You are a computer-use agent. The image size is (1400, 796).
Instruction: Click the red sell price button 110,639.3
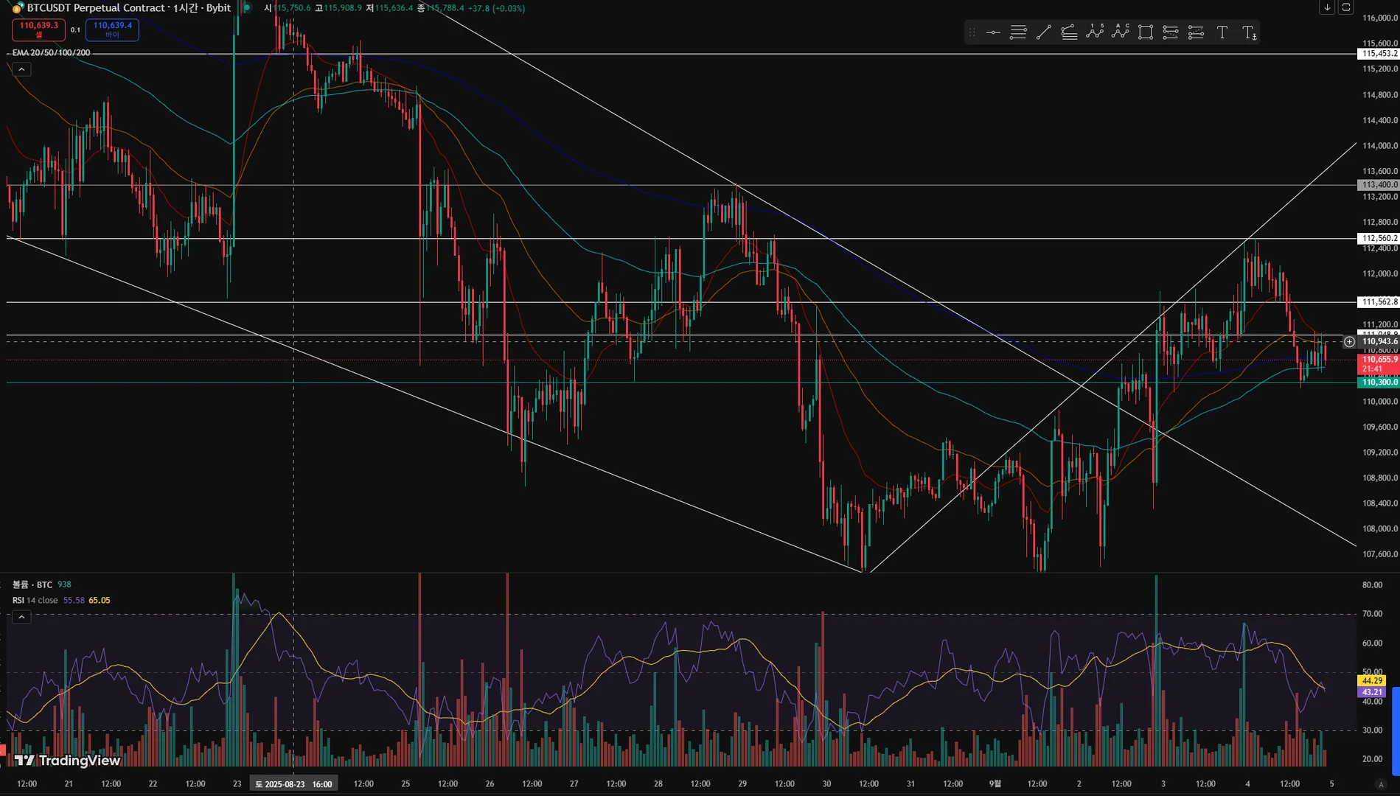tap(38, 29)
